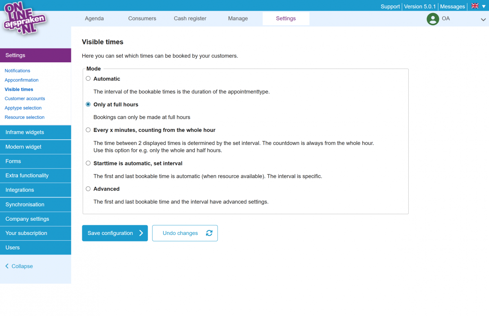Screen dimensions: 489x316
Task: Click the UK flag language icon
Action: pyautogui.click(x=475, y=6)
